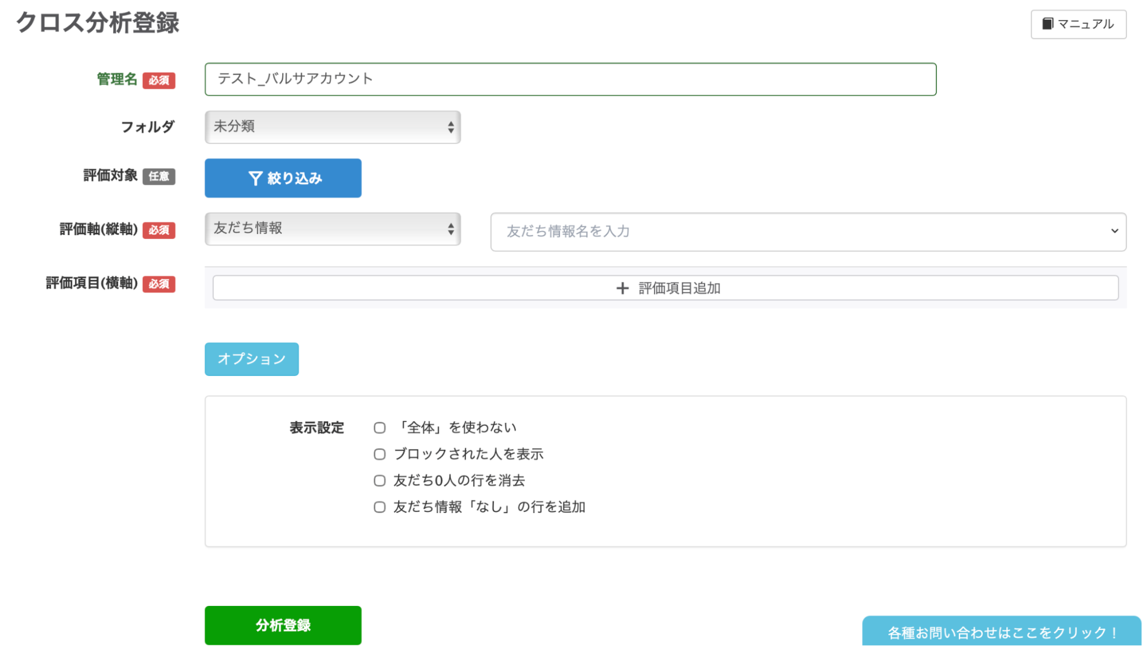
Task: Click the book icon beside マニュアル
Action: (x=1048, y=24)
